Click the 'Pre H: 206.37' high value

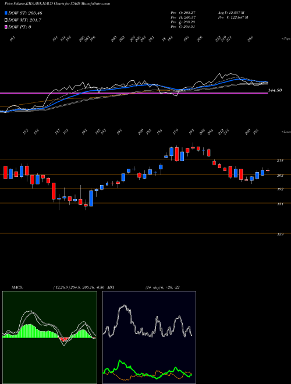point(183,17)
